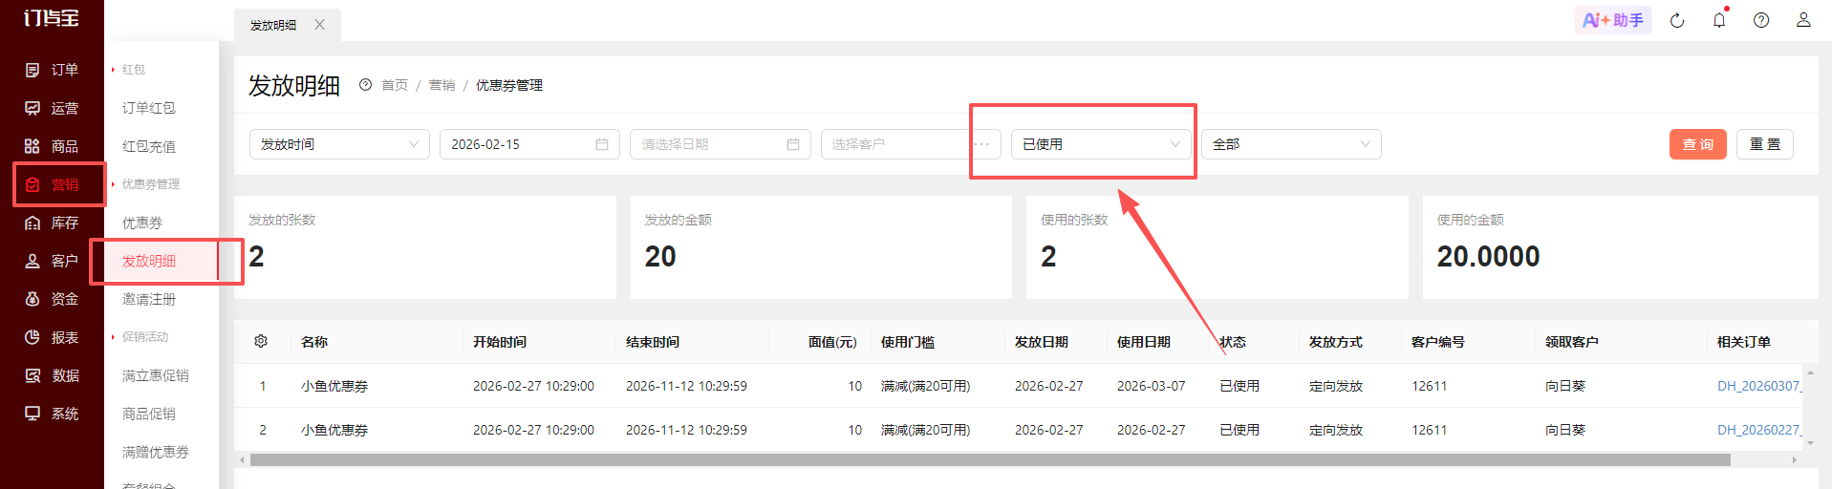This screenshot has width=1832, height=489.
Task: Click the 使用的金额 value 20.0000
Action: [x=1488, y=256]
